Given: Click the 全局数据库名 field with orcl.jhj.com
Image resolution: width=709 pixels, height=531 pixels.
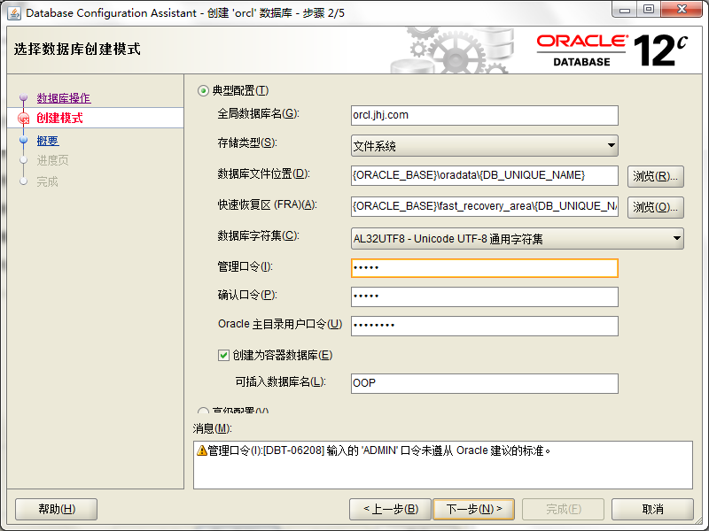Looking at the screenshot, I should coord(484,116).
